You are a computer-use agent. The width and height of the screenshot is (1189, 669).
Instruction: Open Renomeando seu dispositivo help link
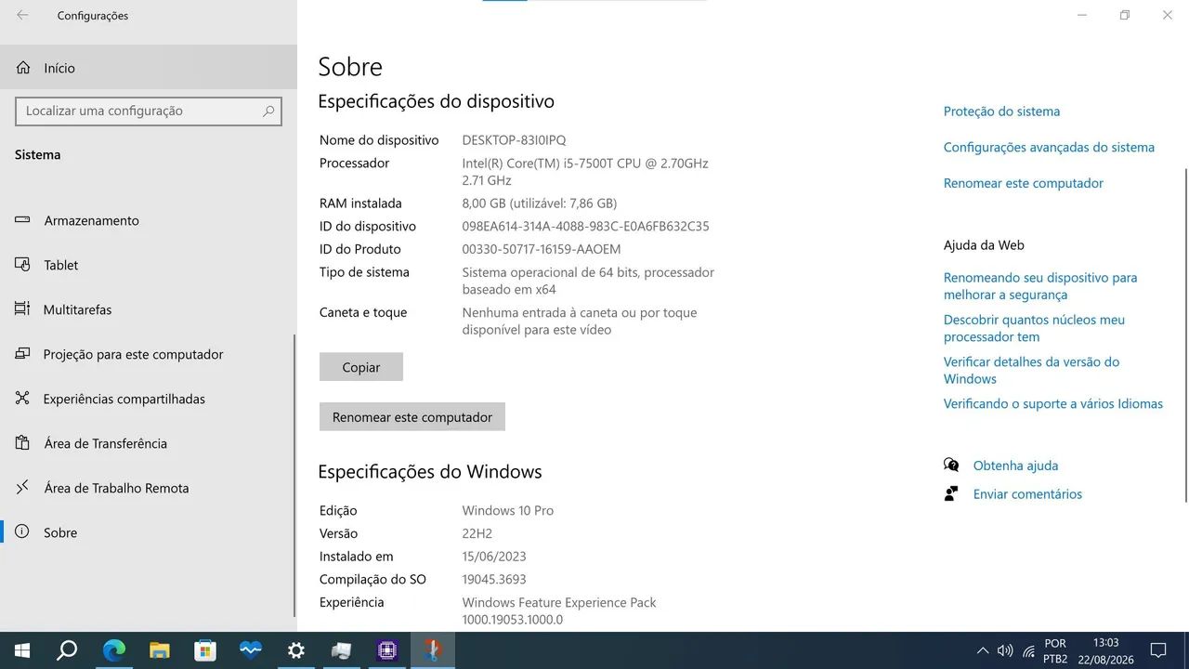click(x=1040, y=286)
